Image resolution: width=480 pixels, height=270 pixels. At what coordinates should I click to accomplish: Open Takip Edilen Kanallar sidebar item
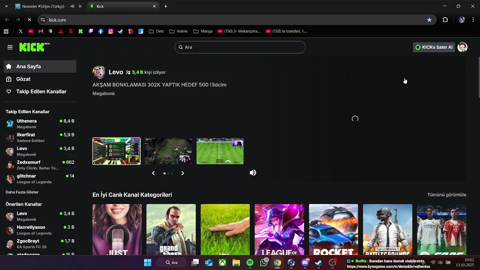click(x=40, y=91)
